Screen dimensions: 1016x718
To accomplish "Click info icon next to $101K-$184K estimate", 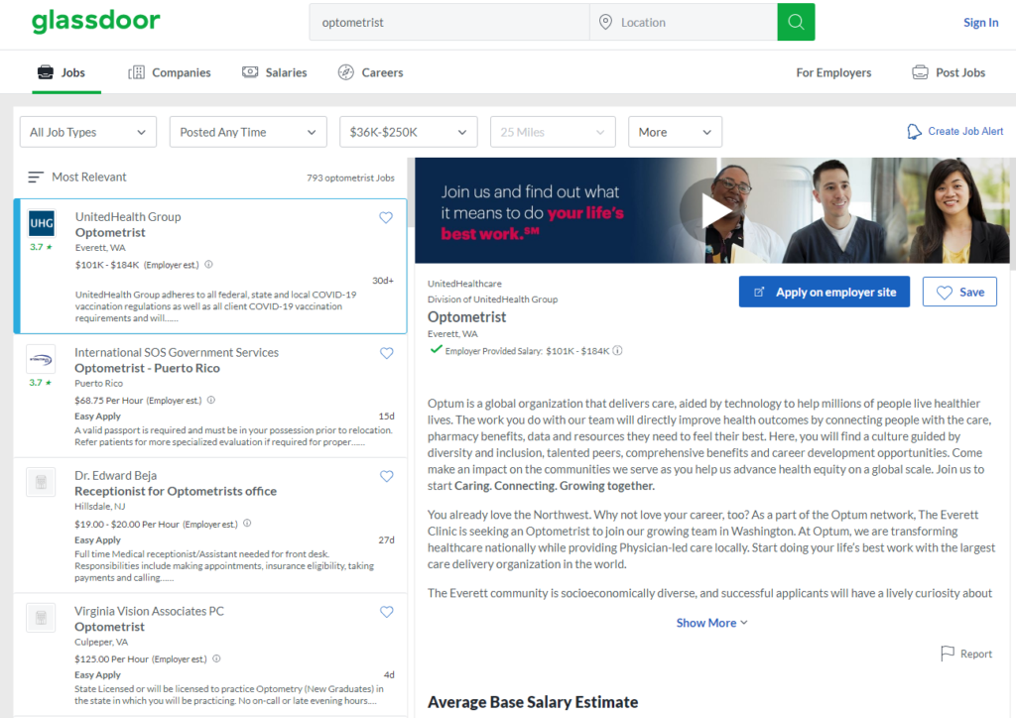I will [208, 264].
